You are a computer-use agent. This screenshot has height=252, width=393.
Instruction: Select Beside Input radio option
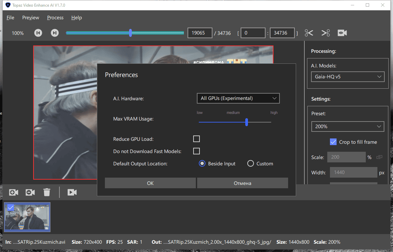202,163
